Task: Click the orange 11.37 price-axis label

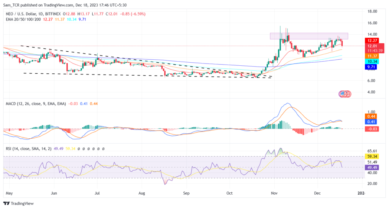Action: click(x=372, y=56)
